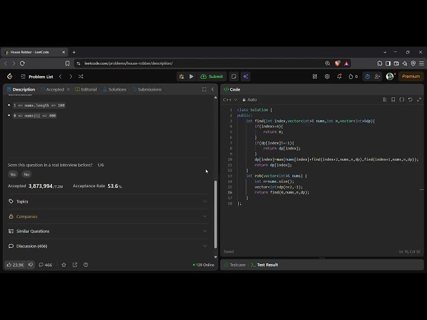Image resolution: width=427 pixels, height=320 pixels.
Task: Click the description panel scrollbar
Action: [x=216, y=213]
